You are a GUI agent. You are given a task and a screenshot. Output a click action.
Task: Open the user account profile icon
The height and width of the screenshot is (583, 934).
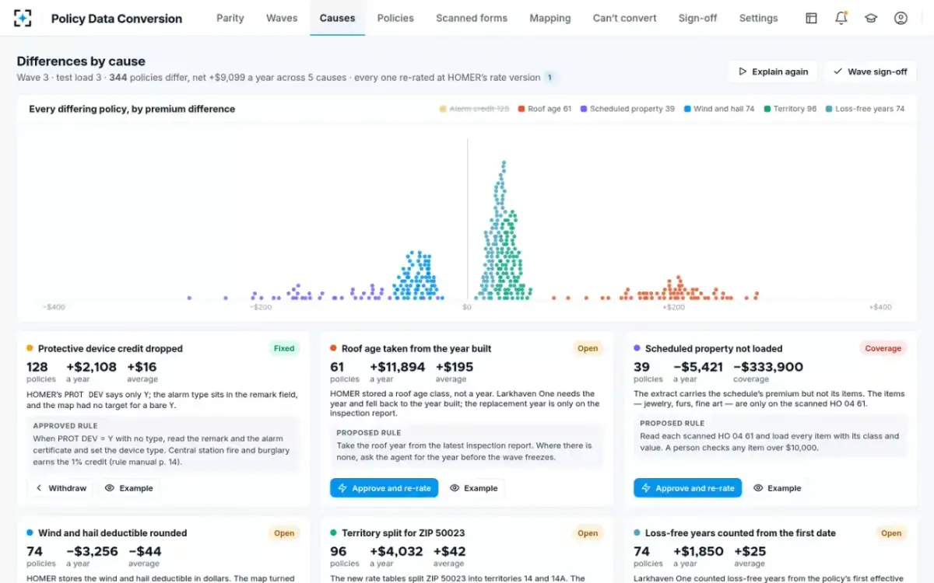click(x=901, y=18)
